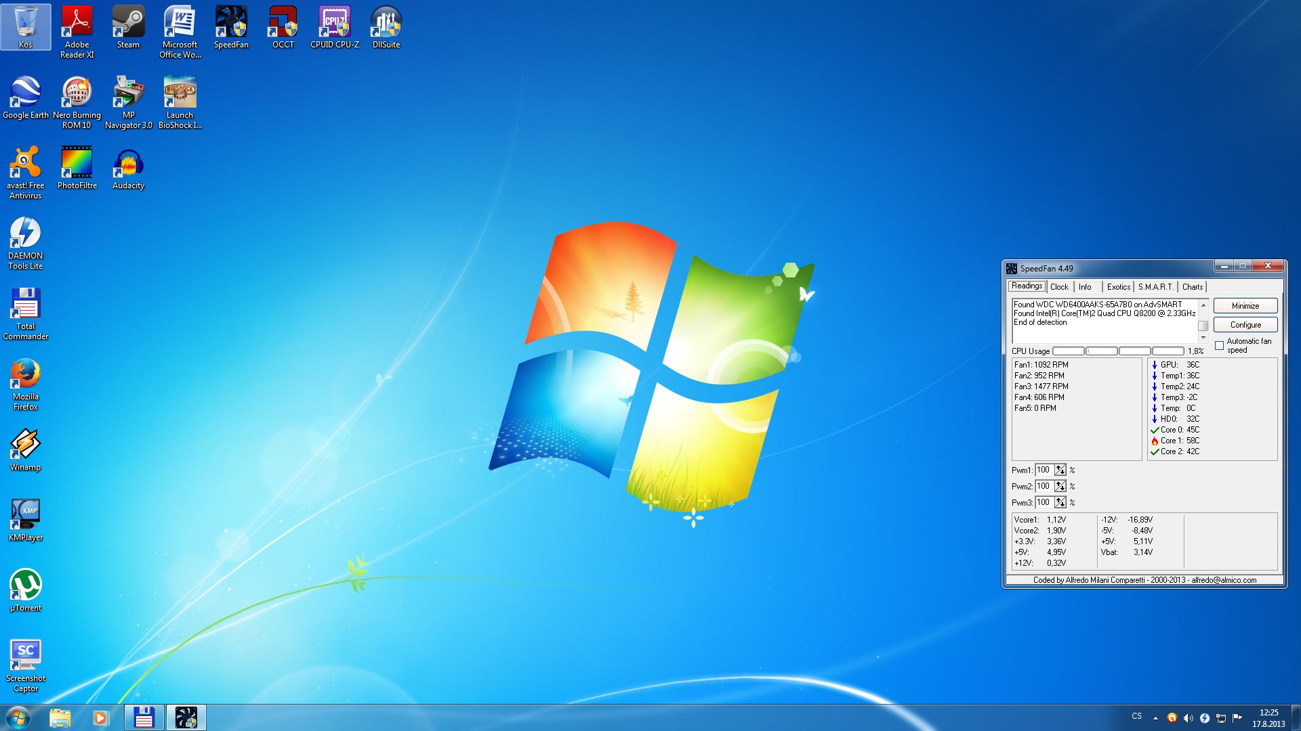This screenshot has height=731, width=1301.
Task: Click the Pwm2 spinner arrows
Action: (1060, 486)
